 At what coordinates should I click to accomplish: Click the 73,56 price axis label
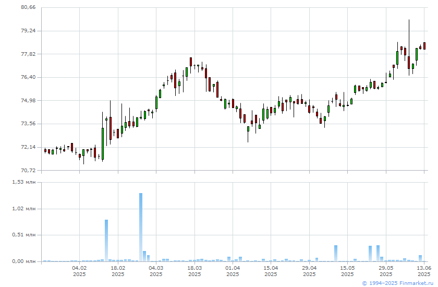click(x=29, y=123)
